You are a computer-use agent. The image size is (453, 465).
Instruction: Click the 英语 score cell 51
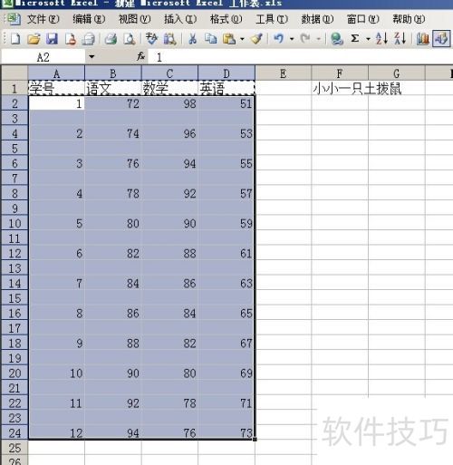click(x=226, y=103)
